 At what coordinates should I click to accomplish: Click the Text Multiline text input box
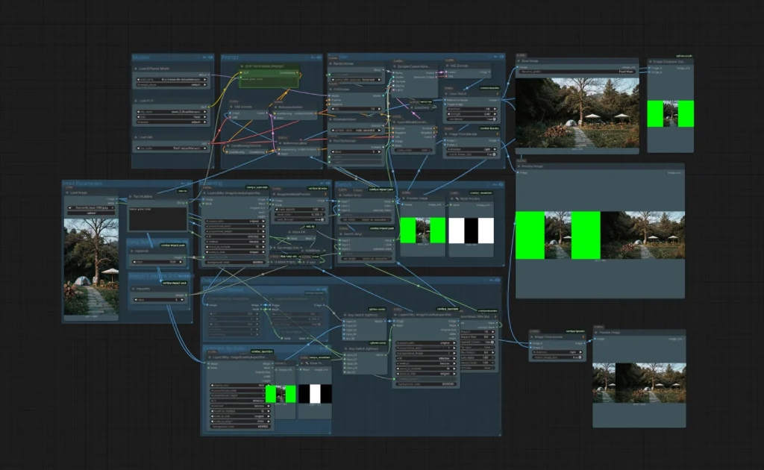click(x=157, y=218)
